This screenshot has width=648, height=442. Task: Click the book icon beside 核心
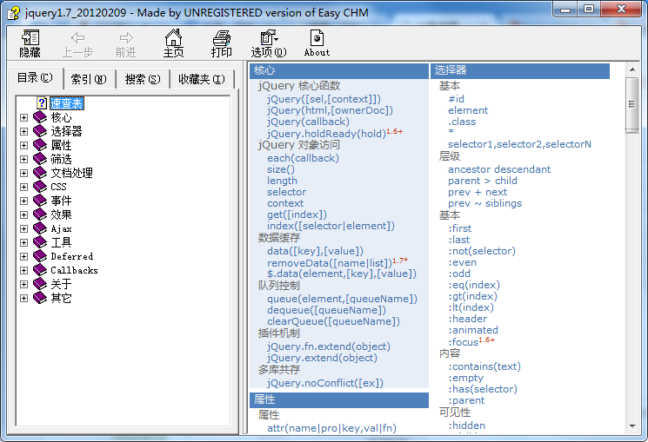pyautogui.click(x=40, y=117)
